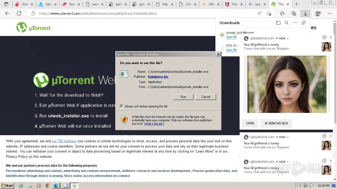Expand the second uploadsome notification chevron
Screen dimensions: 337x189
(288, 137)
